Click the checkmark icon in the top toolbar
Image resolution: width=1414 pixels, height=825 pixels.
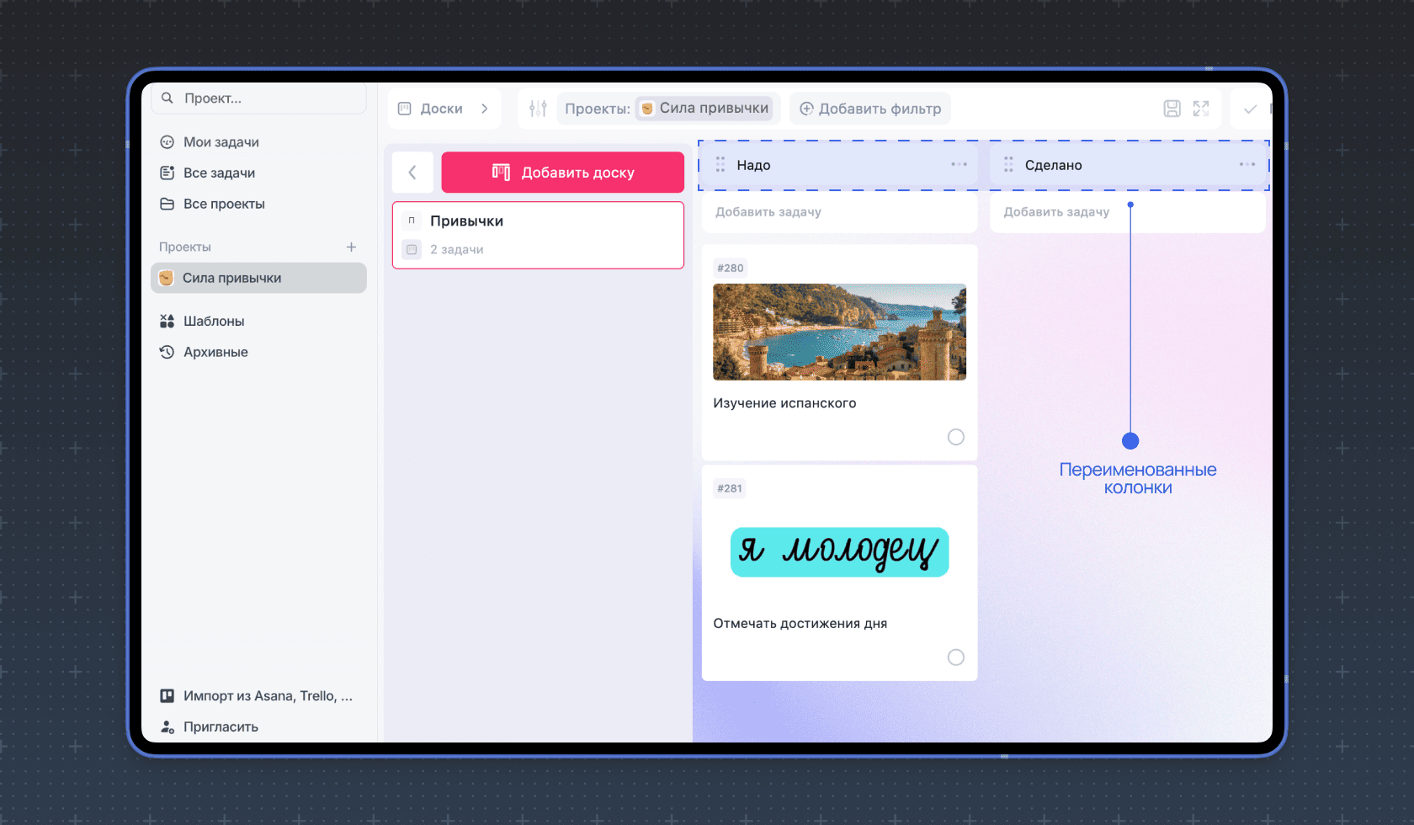pyautogui.click(x=1251, y=109)
